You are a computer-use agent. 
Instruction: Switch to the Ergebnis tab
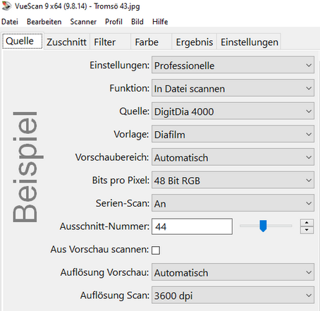tap(195, 42)
